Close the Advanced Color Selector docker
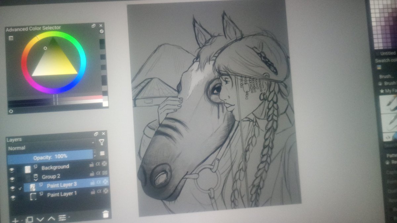This screenshot has height=223, width=397. pyautogui.click(x=101, y=25)
